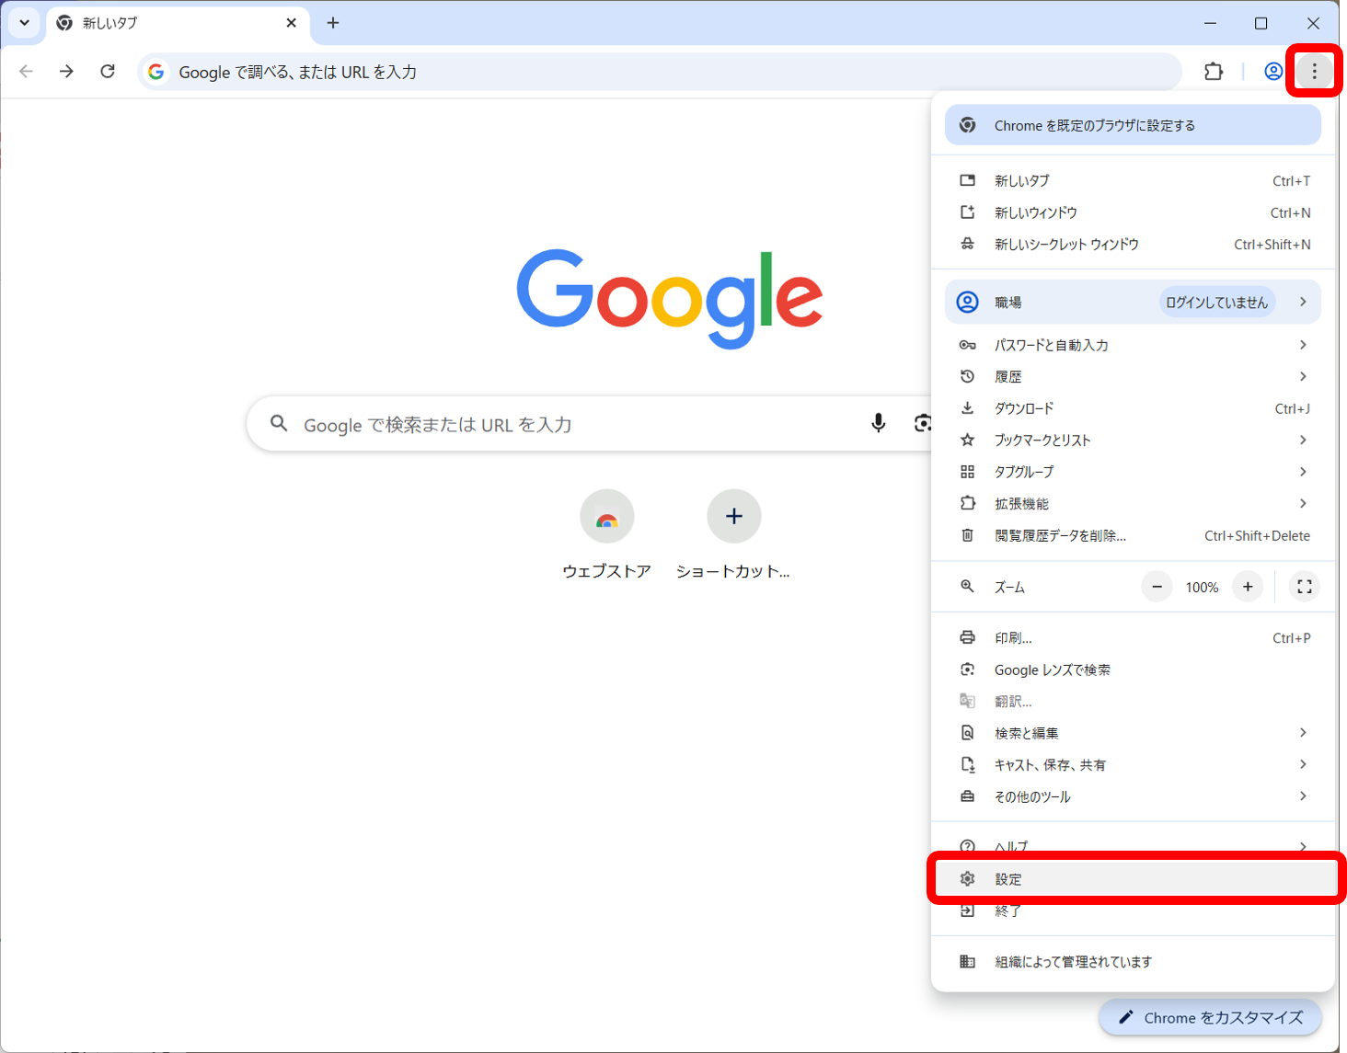Open the tab search dropdown arrow
The width and height of the screenshot is (1347, 1053).
[25, 23]
